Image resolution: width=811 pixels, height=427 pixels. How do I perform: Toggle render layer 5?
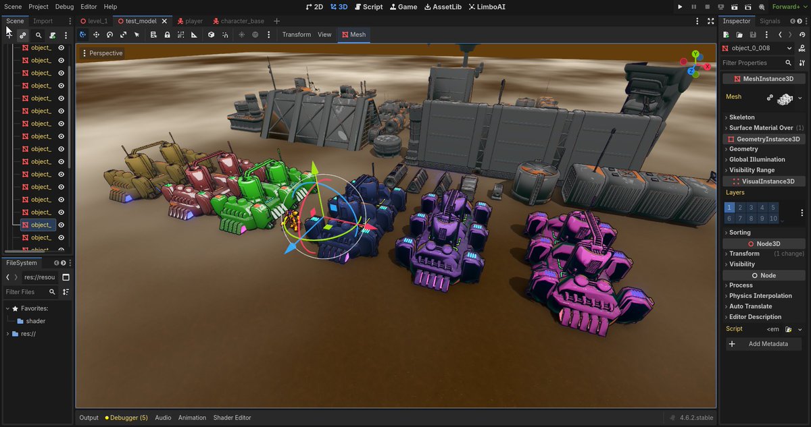pyautogui.click(x=773, y=208)
